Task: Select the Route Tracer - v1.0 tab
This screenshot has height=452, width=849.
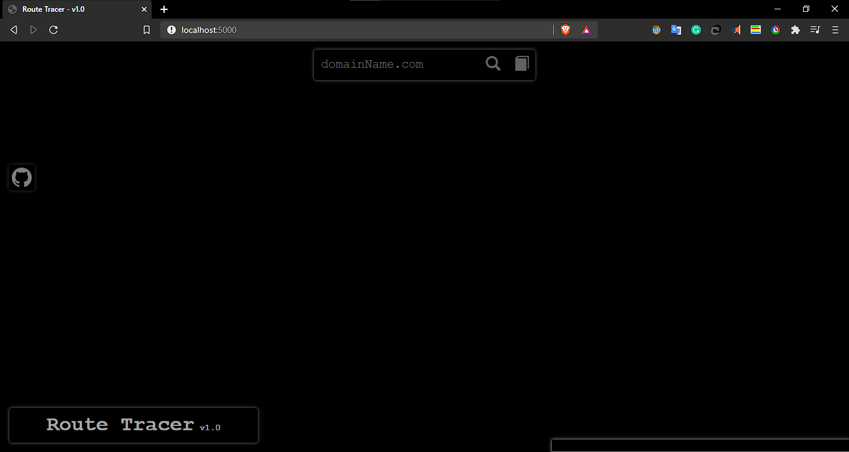Action: click(76, 9)
